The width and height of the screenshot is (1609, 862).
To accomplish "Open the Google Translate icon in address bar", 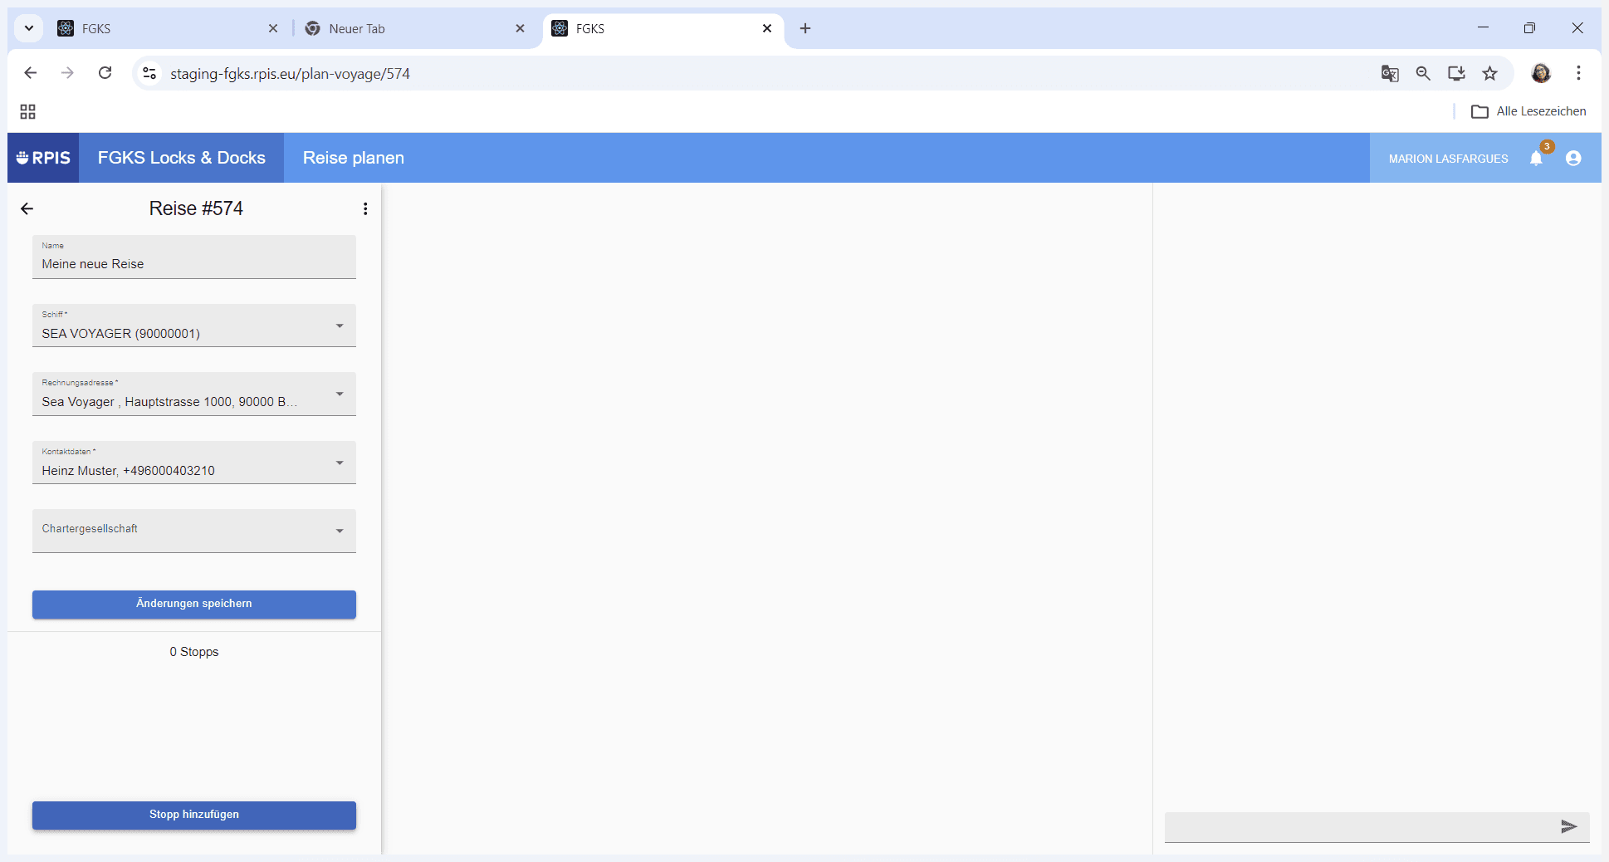I will [1390, 73].
